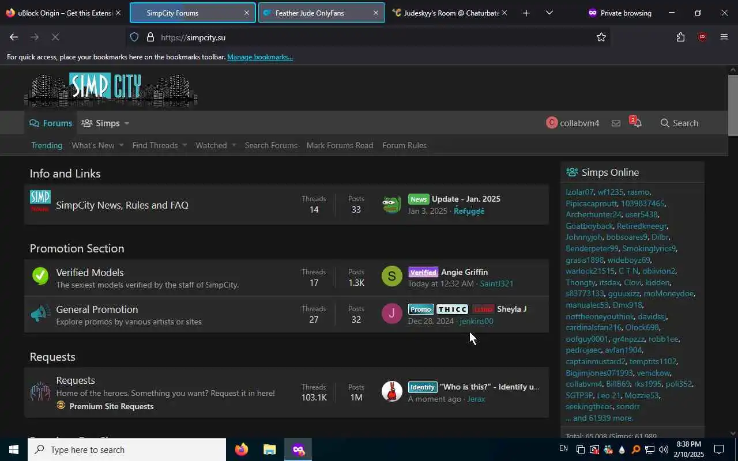This screenshot has height=461, width=738.
Task: Open SimpCity News, Rules and FAQ forum
Action: pos(122,205)
